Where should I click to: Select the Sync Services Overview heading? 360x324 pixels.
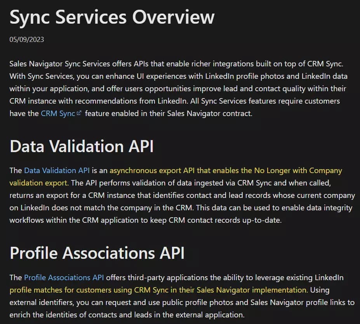click(x=112, y=17)
